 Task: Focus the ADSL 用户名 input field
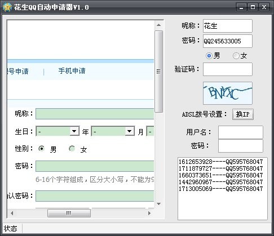[x=241, y=132]
